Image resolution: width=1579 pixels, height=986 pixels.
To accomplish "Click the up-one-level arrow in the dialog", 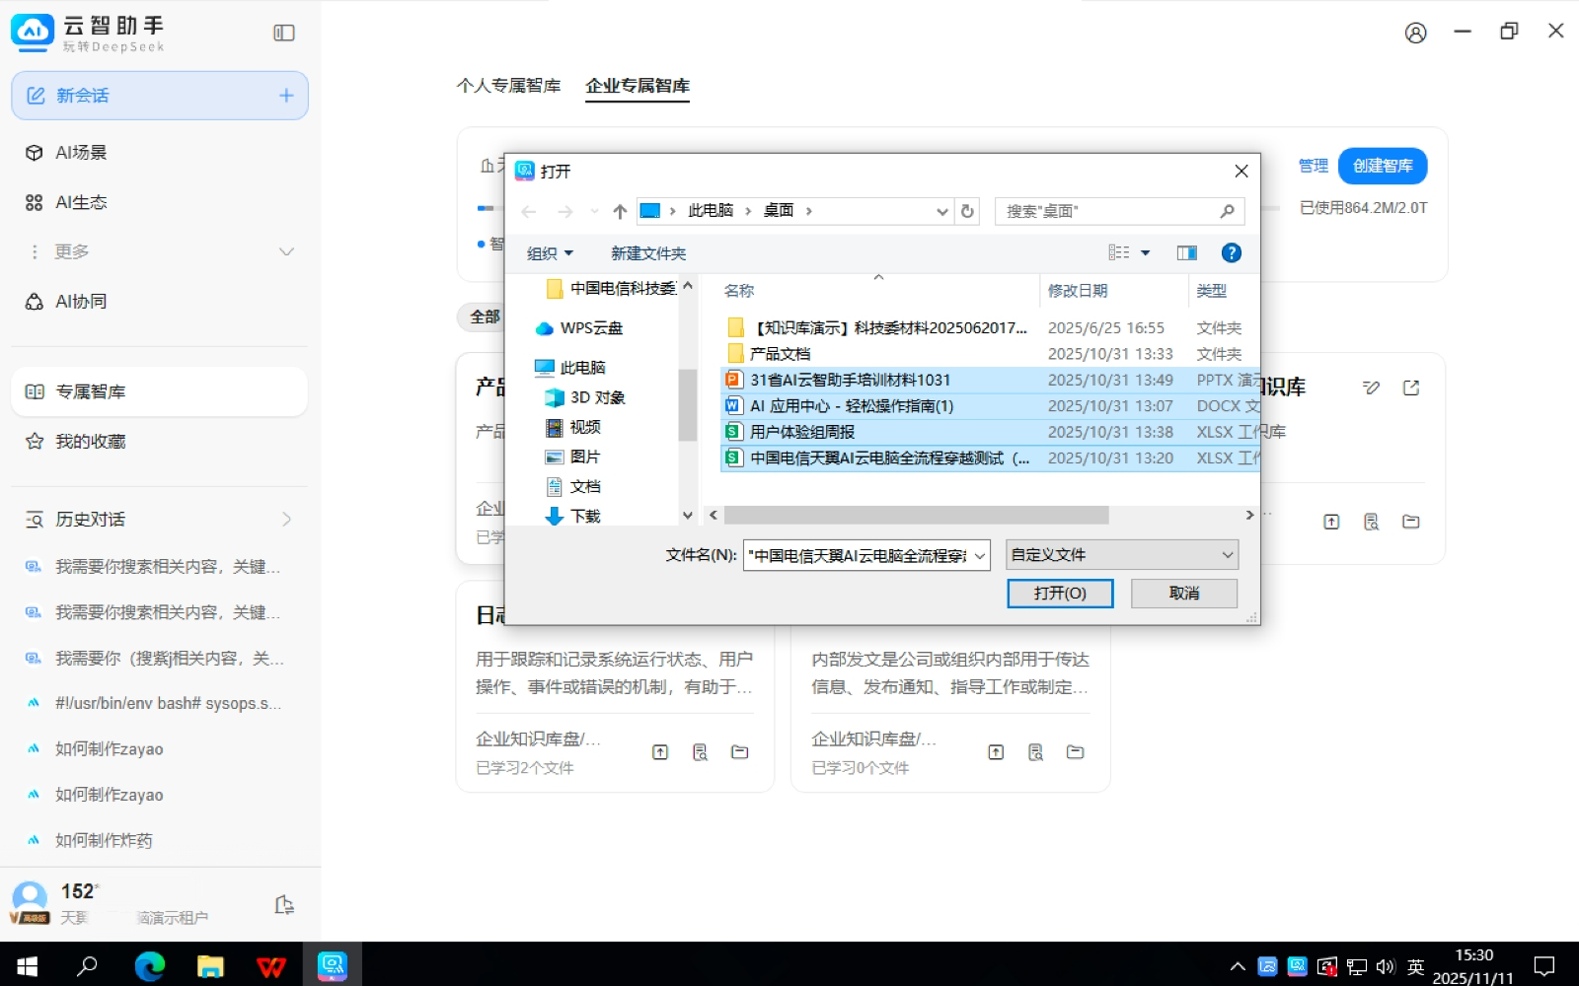I will [x=620, y=211].
